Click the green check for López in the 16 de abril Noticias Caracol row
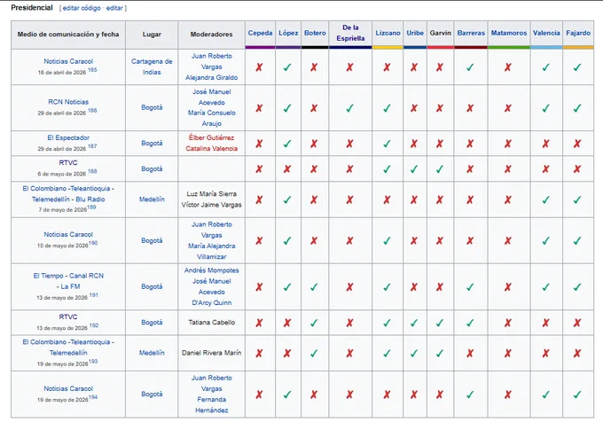This screenshot has width=603, height=422. pyautogui.click(x=287, y=67)
